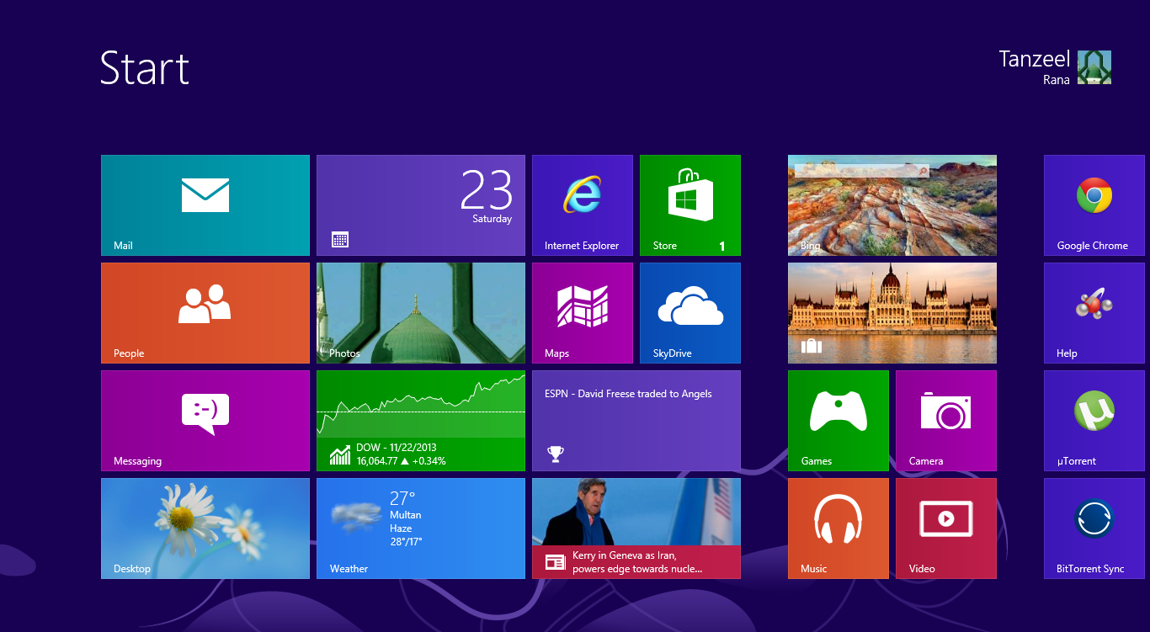Image resolution: width=1150 pixels, height=632 pixels.
Task: Open the Music tile
Action: 839,528
